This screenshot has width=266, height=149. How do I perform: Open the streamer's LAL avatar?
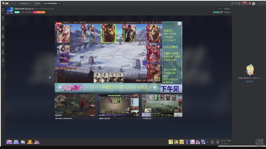(10, 11)
